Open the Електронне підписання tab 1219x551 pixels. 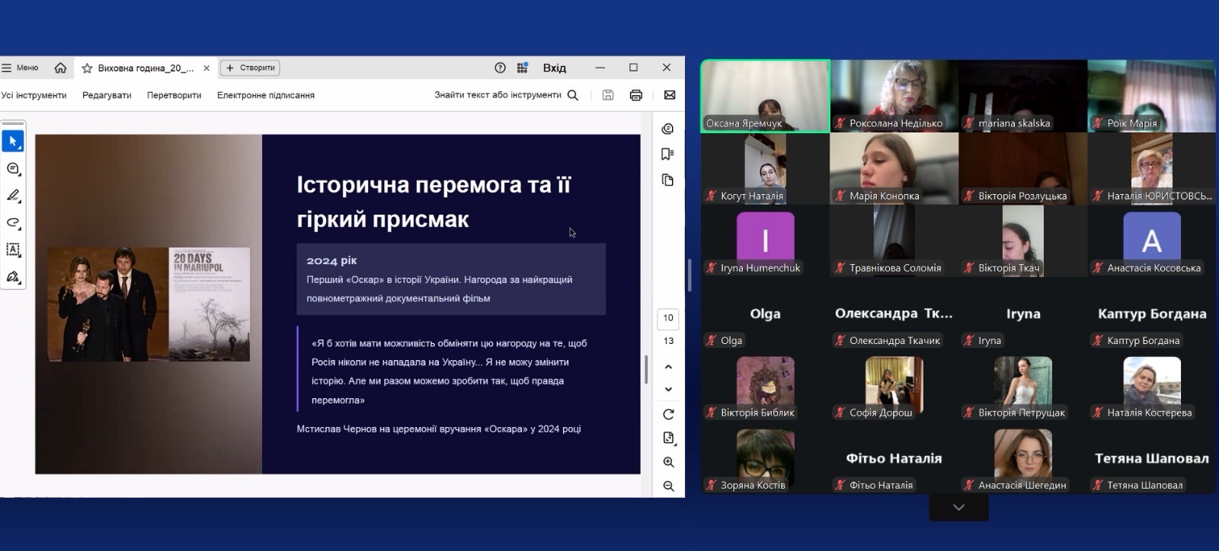(x=265, y=96)
